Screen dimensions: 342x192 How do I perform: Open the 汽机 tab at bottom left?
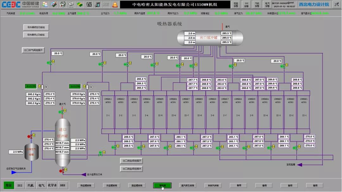(x=30, y=185)
